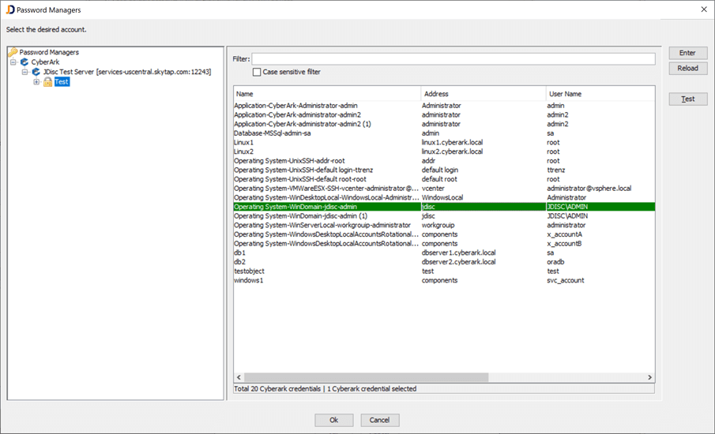The width and height of the screenshot is (715, 434).
Task: Select WinServerLocal-workgrouip-administrator row
Action: [444, 226]
